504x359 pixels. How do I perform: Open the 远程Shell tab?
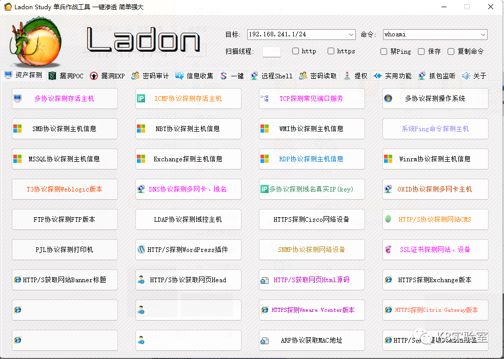[272, 76]
